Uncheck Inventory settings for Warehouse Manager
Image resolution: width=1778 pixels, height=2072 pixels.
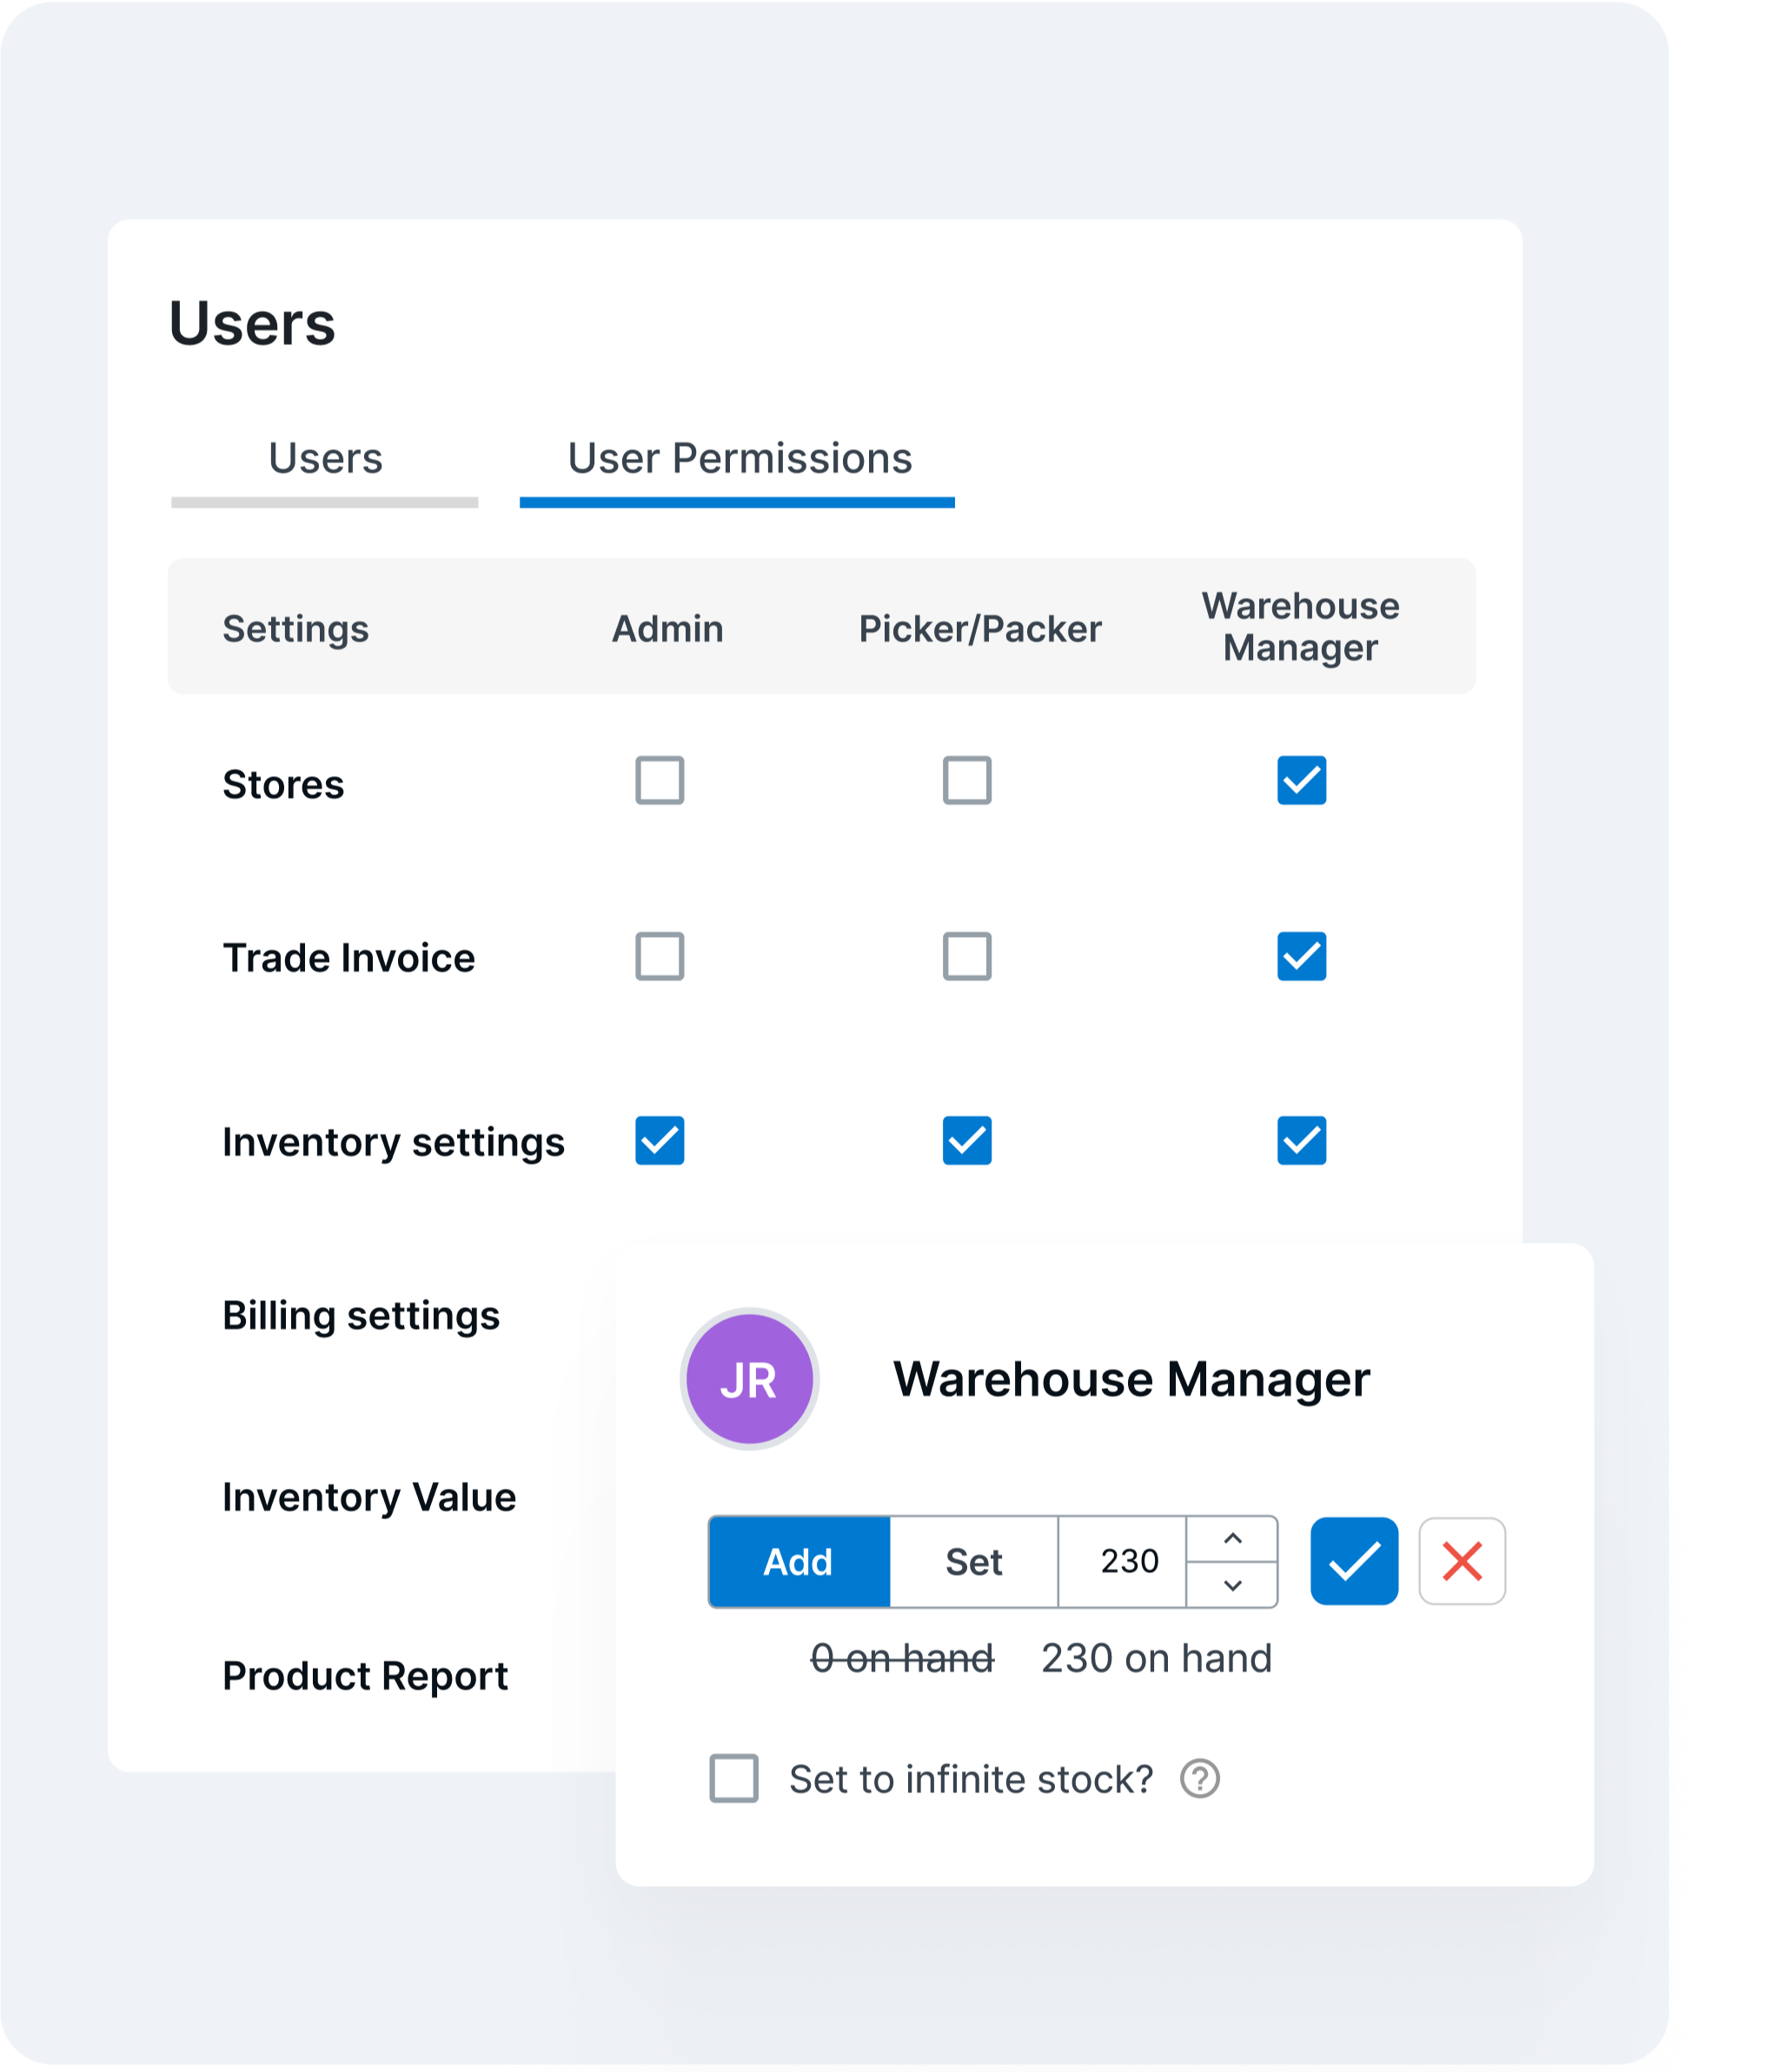click(1301, 1140)
